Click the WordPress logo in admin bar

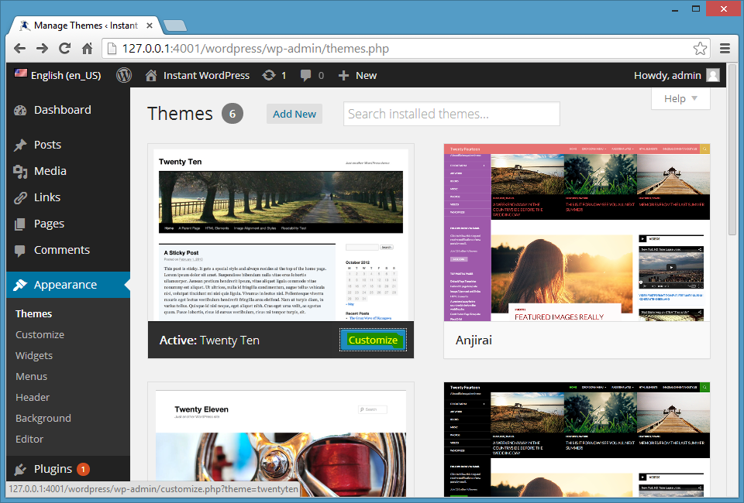click(x=124, y=75)
